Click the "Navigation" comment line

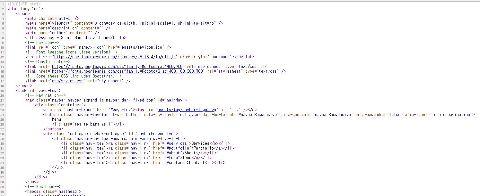[45, 95]
